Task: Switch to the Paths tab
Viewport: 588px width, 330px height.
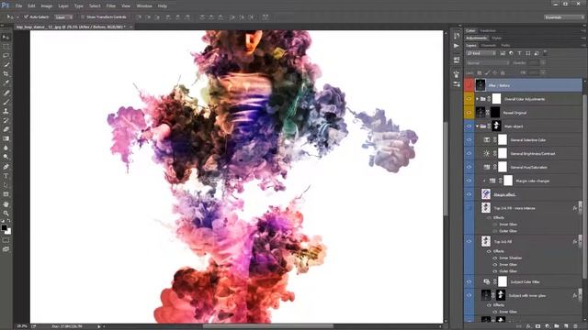Action: tap(505, 45)
